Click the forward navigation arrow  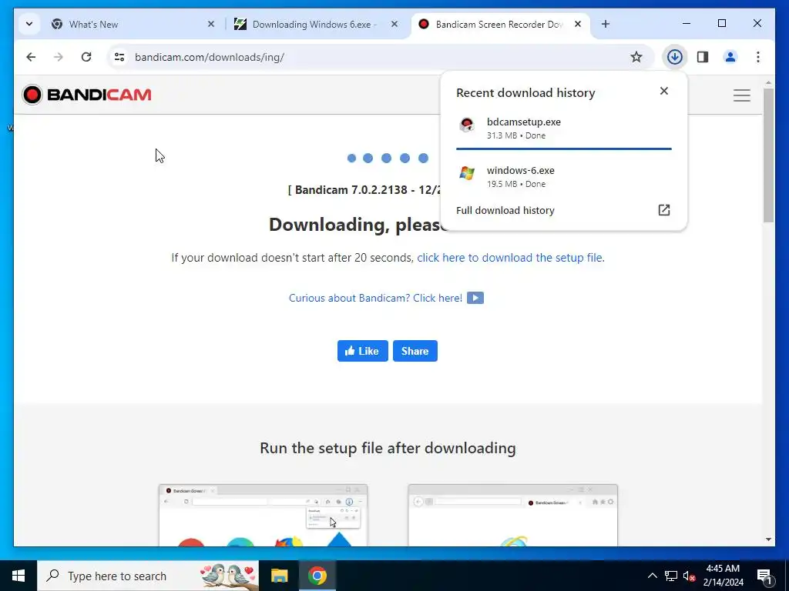pos(59,57)
